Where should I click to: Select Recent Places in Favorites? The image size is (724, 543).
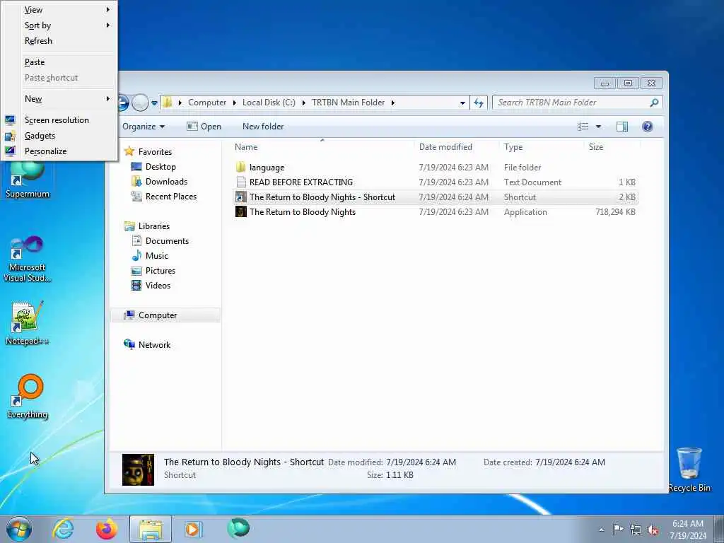point(164,197)
